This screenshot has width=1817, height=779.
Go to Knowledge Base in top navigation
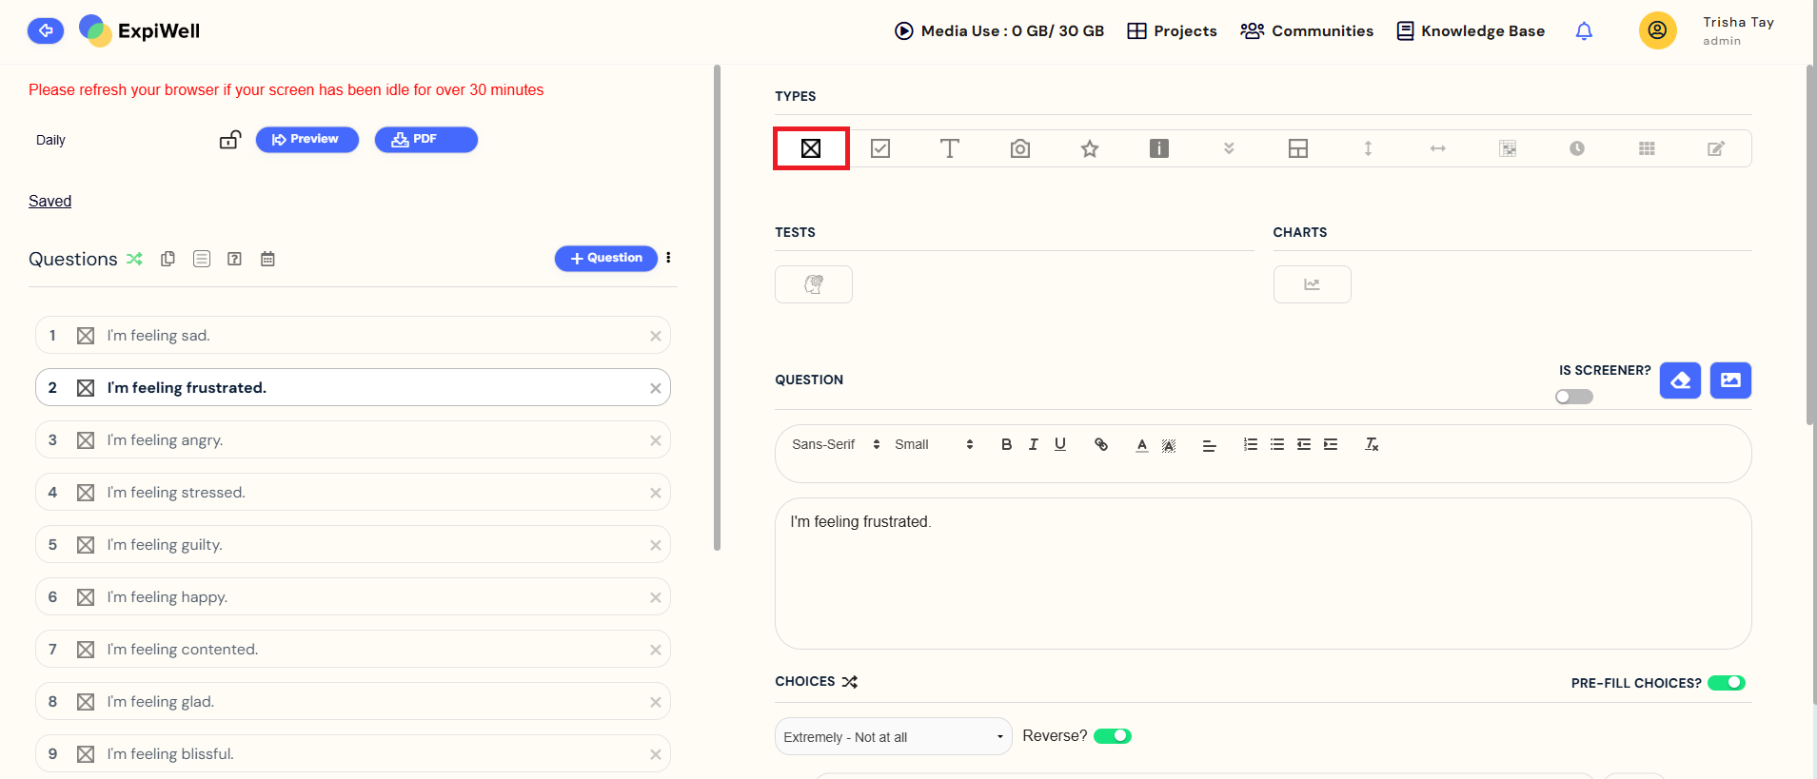click(x=1471, y=31)
